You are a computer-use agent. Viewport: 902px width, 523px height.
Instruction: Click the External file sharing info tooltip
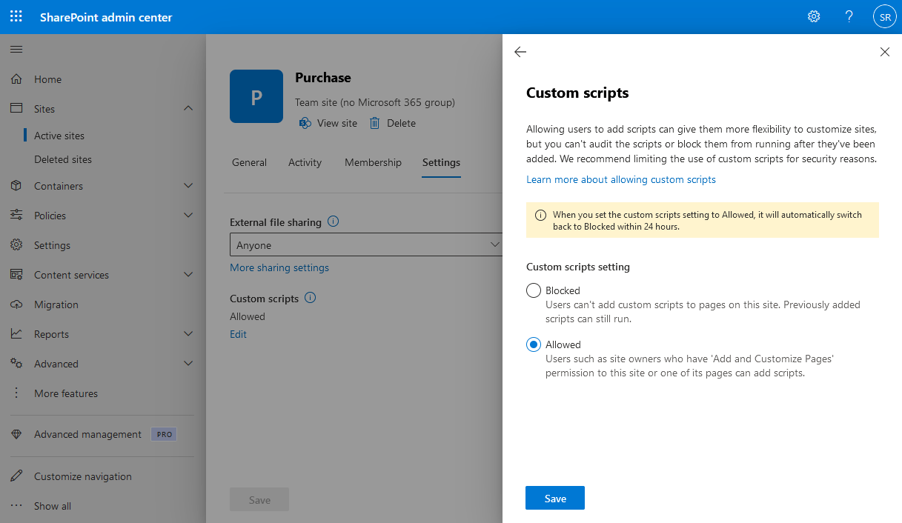(x=334, y=221)
